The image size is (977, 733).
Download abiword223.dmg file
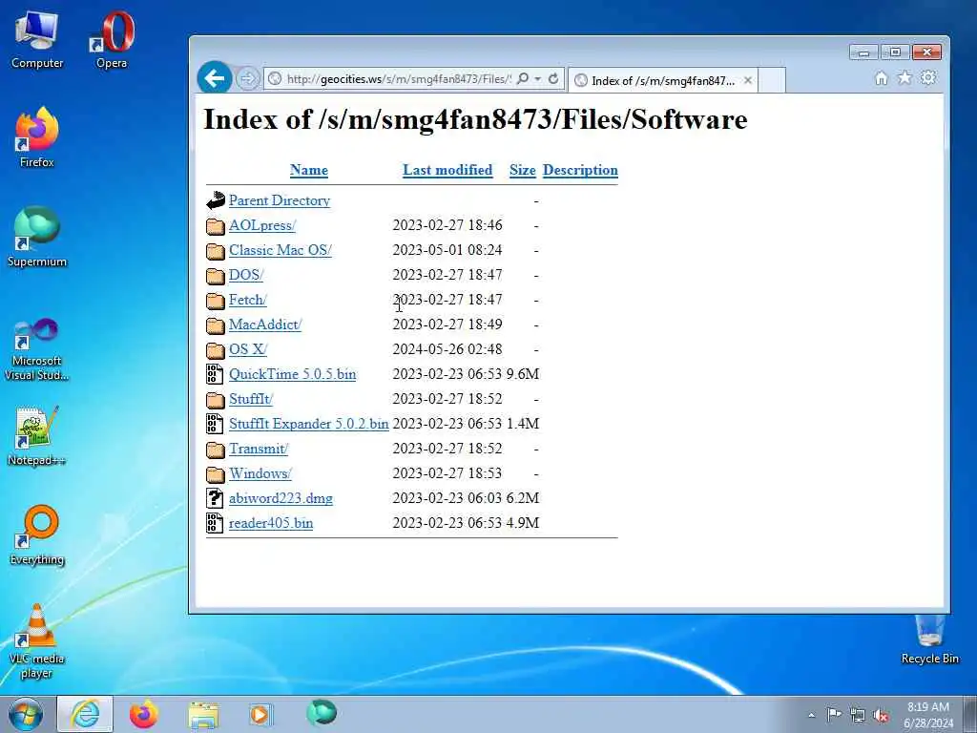point(281,498)
